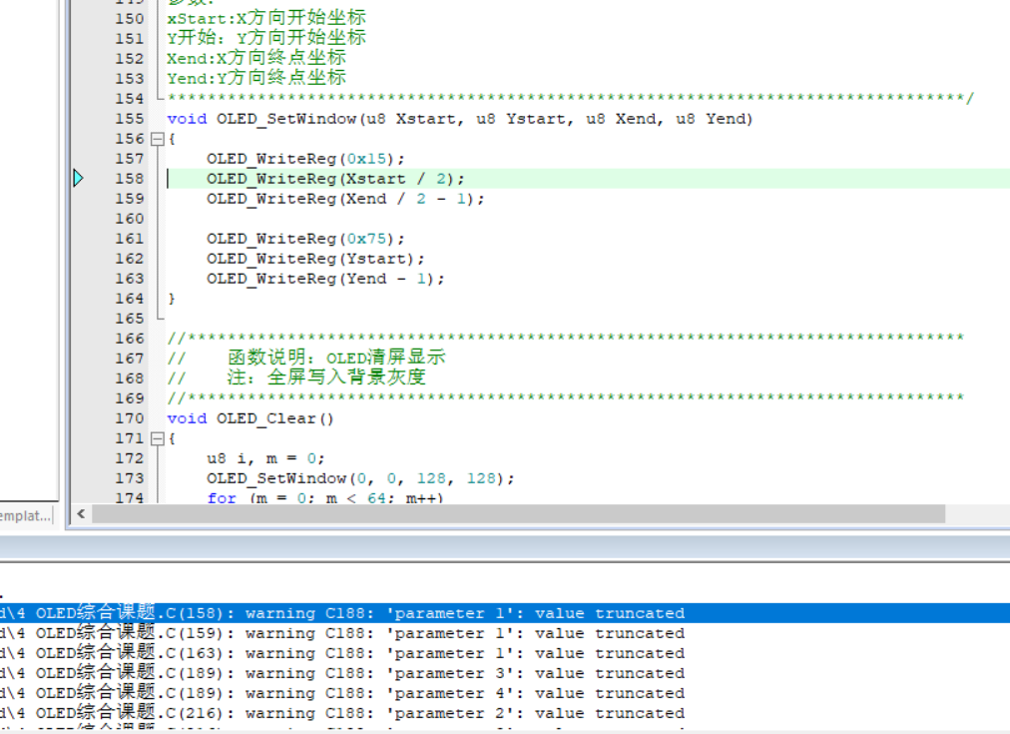Collapse the OLED_Clear function fold marker
Image resolution: width=1010 pixels, height=734 pixels.
tap(157, 438)
